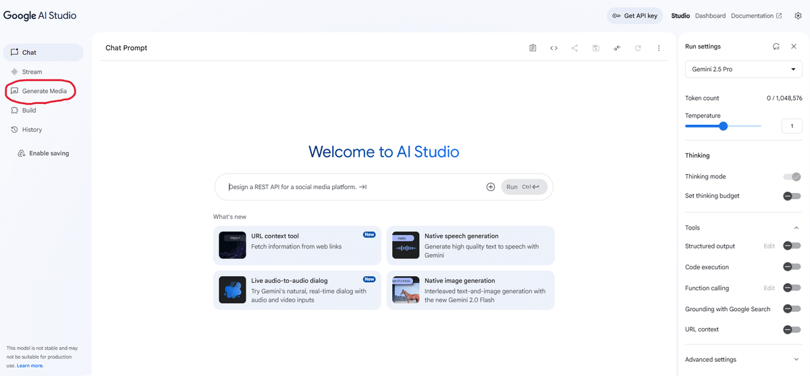Open the Gemini 2.5 Pro model dropdown

point(743,69)
